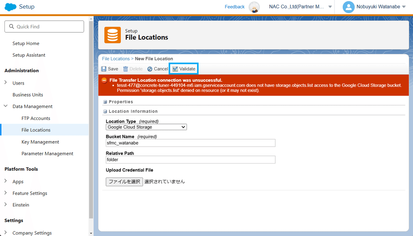
Task: Expand the Properties section
Action: pos(105,102)
